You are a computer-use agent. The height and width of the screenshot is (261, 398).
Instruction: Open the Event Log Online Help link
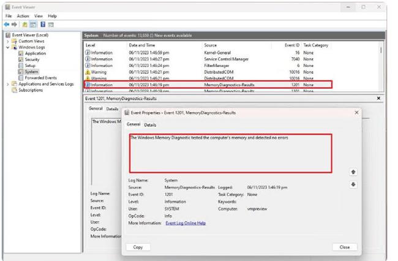tap(186, 223)
